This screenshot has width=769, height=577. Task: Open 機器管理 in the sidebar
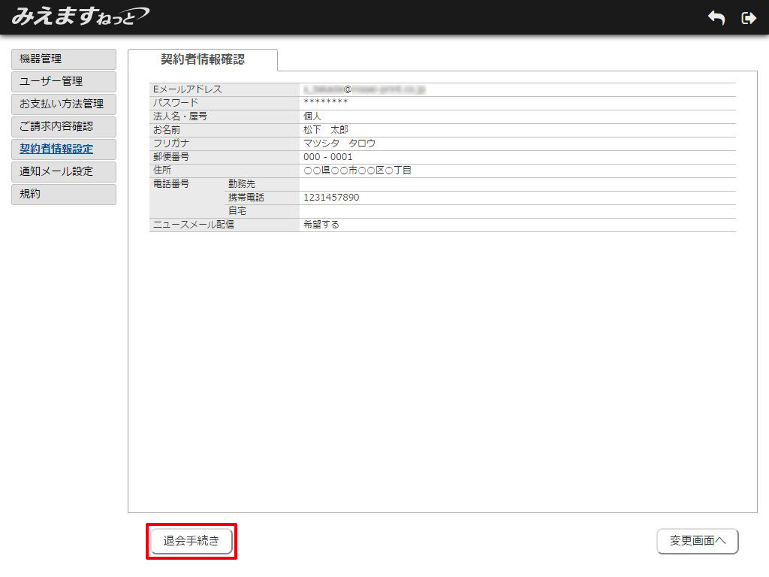pyautogui.click(x=64, y=59)
